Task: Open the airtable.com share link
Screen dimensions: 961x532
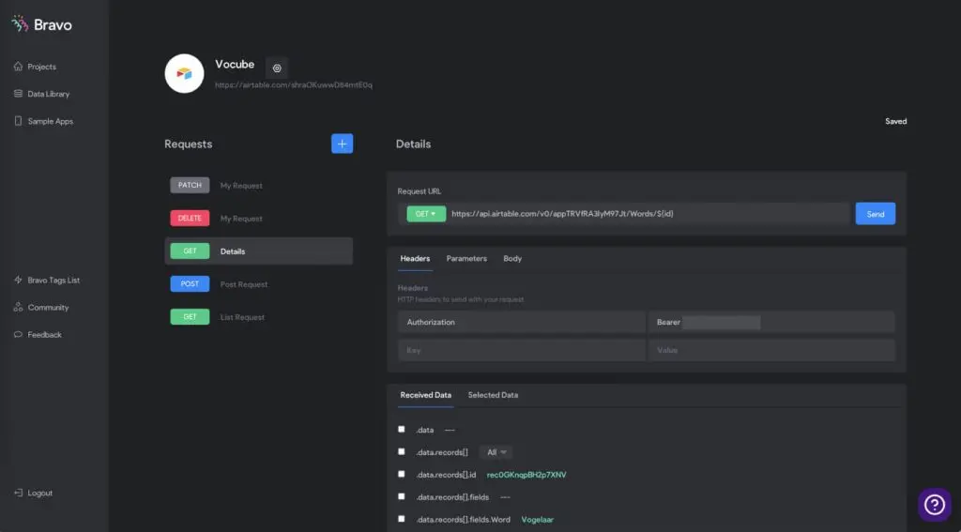Action: click(x=294, y=84)
